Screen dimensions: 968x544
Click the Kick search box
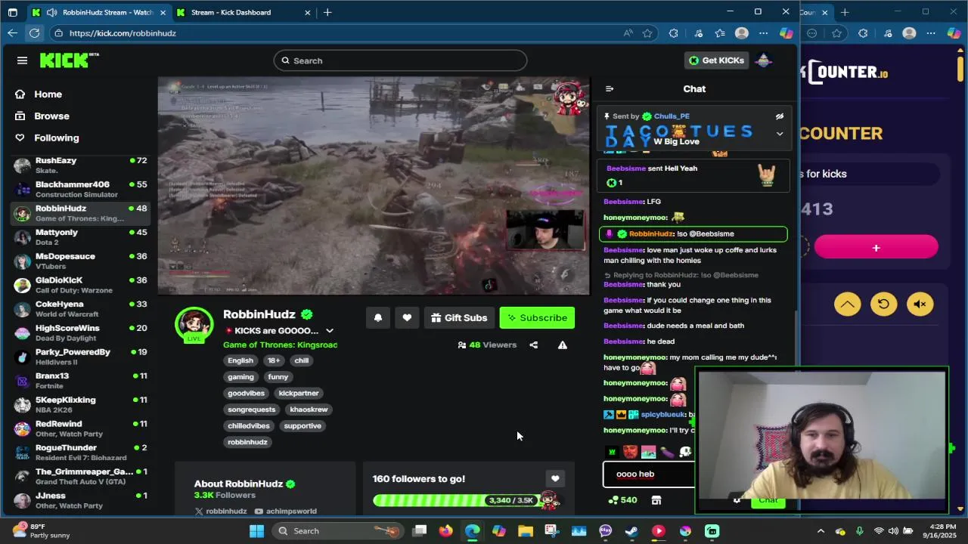400,60
